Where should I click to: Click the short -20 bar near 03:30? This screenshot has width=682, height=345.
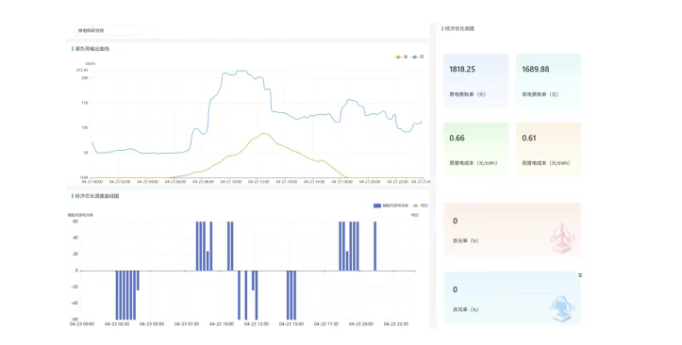point(138,281)
